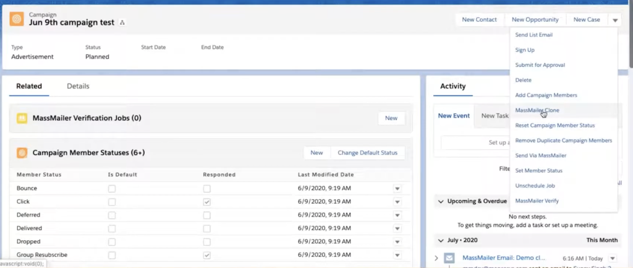Open MassMailer Verification Jobs (0) heading link

(x=87, y=118)
